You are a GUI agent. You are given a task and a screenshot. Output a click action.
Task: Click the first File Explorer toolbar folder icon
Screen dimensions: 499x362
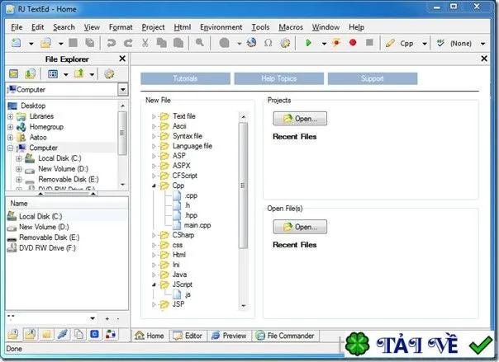[x=14, y=73]
